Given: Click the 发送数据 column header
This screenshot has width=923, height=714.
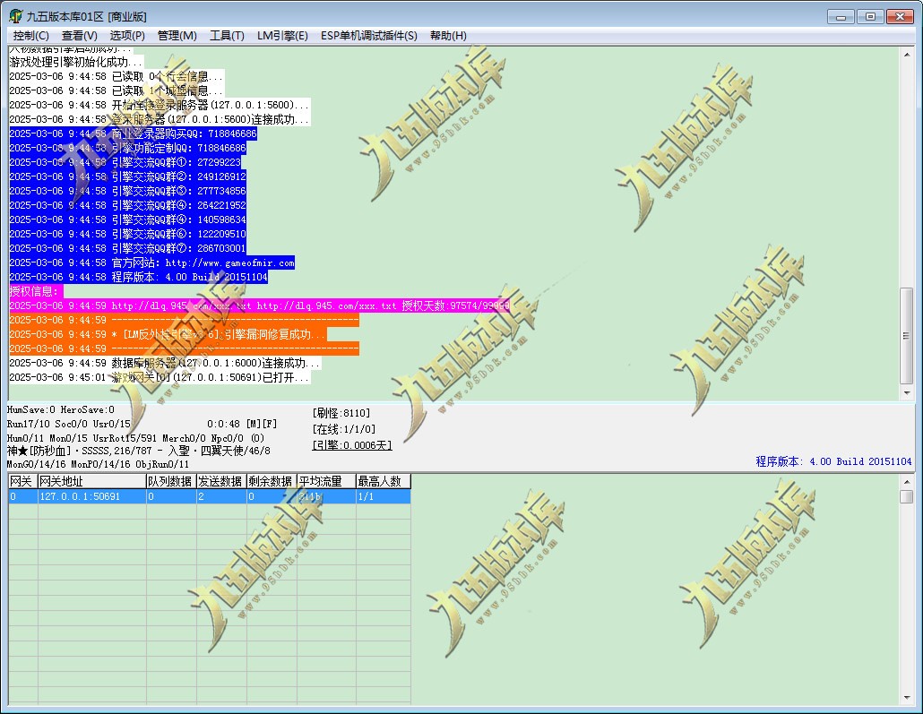Looking at the screenshot, I should pos(221,481).
